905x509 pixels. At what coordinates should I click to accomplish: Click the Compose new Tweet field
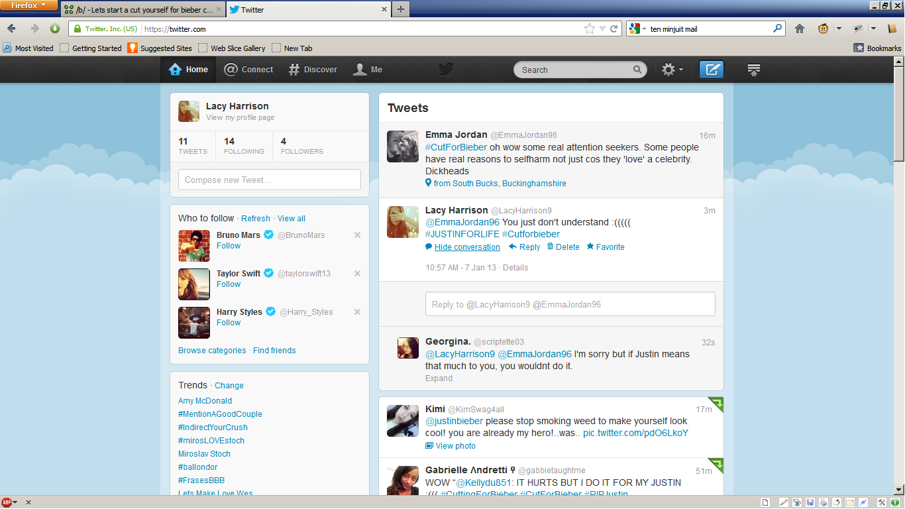click(x=269, y=180)
